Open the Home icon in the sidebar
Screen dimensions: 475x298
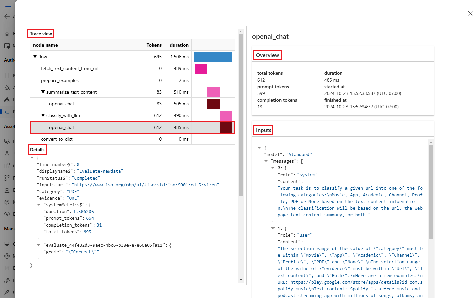(7, 34)
